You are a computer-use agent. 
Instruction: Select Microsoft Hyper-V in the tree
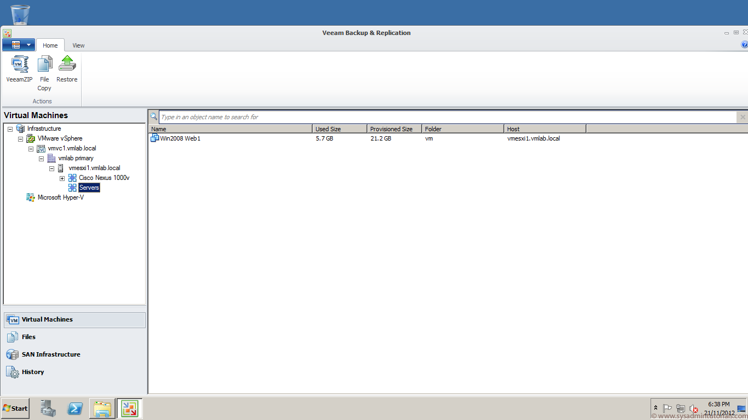(x=61, y=197)
